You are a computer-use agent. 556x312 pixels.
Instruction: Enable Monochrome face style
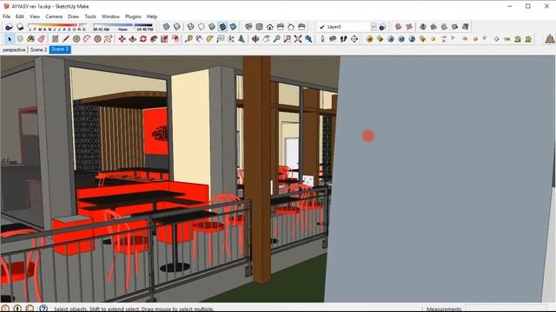point(233,27)
